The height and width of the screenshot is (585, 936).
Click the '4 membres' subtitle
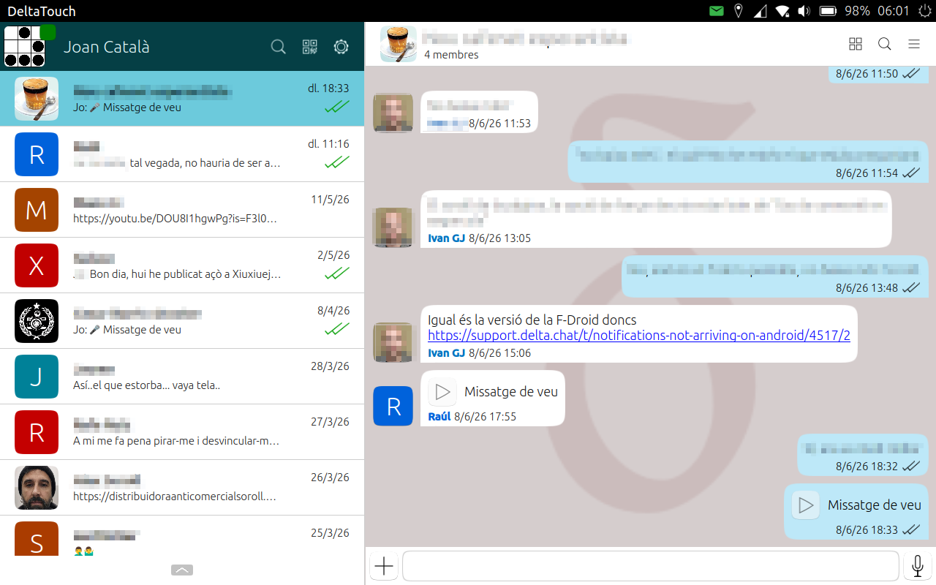[451, 55]
